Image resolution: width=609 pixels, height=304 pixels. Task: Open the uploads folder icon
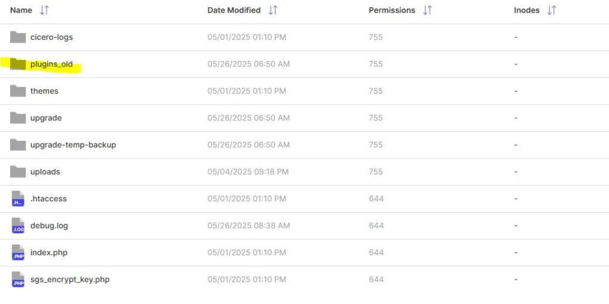pyautogui.click(x=18, y=172)
